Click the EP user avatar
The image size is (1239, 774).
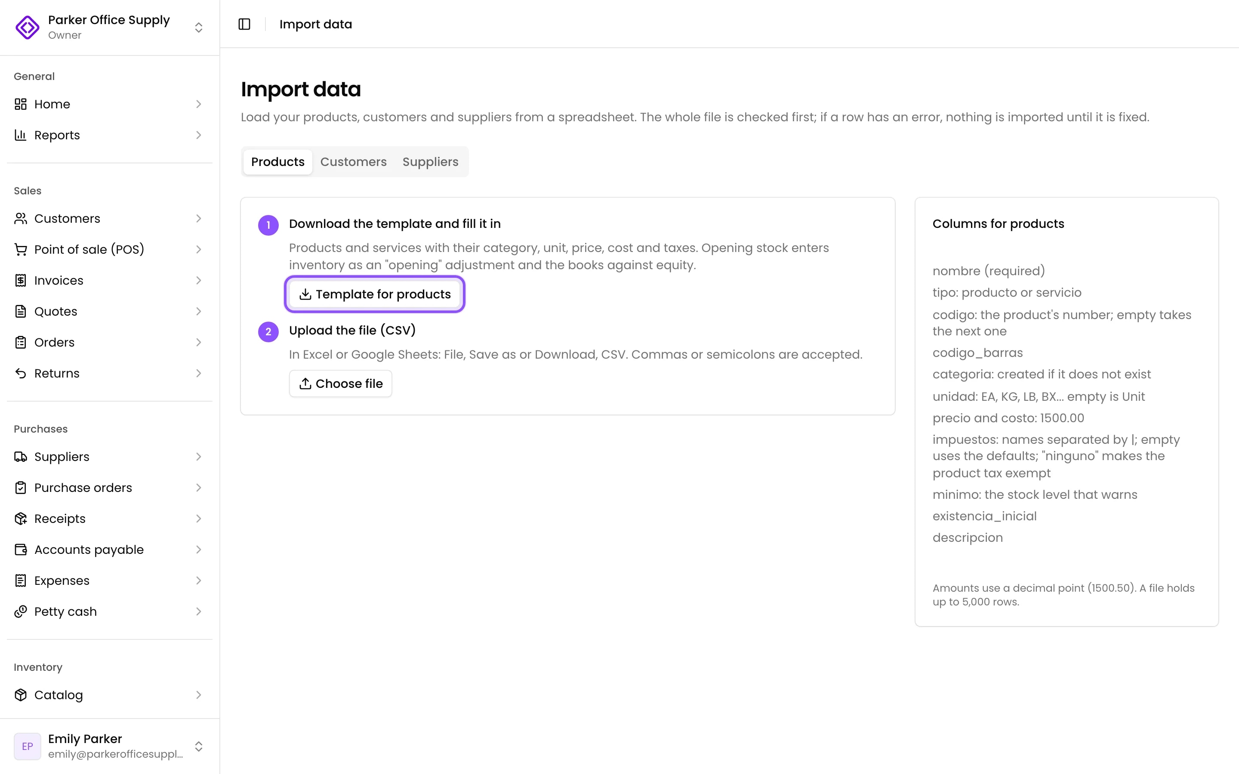click(28, 746)
